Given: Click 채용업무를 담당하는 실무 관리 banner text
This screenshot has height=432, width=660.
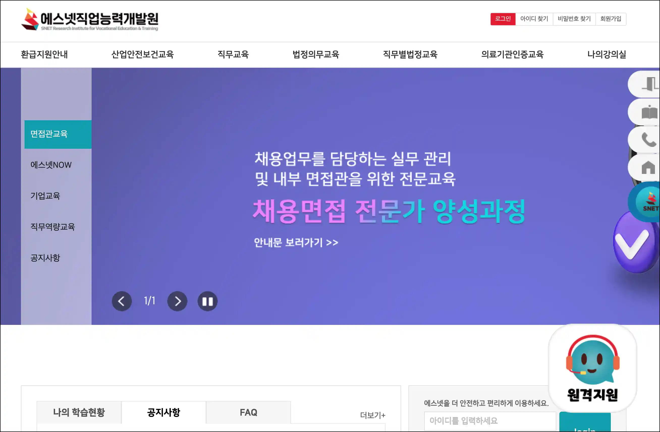Looking at the screenshot, I should pyautogui.click(x=353, y=159).
